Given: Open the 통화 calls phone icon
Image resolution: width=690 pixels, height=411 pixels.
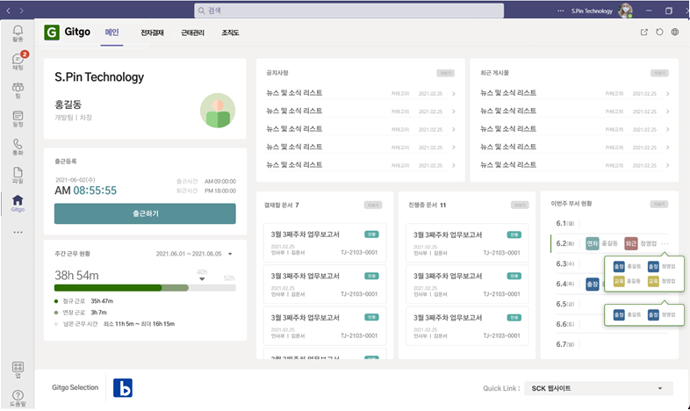Looking at the screenshot, I should click(x=18, y=147).
